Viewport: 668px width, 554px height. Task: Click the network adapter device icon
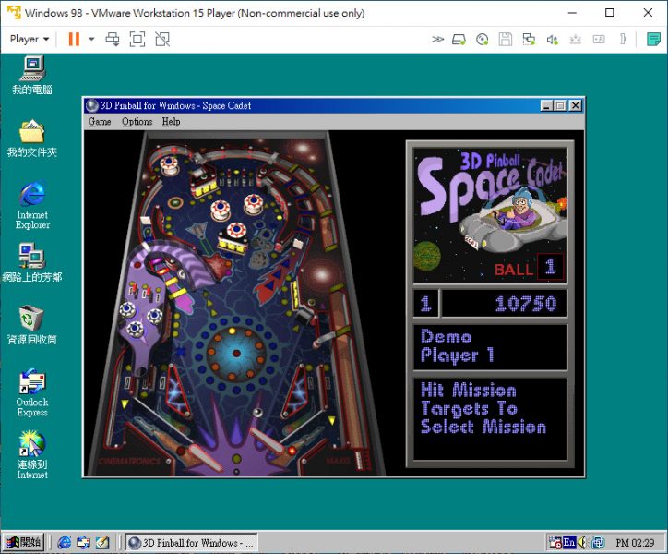[x=529, y=40]
